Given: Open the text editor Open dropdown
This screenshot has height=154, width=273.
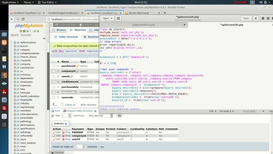Looking at the screenshot, I should [107, 18].
